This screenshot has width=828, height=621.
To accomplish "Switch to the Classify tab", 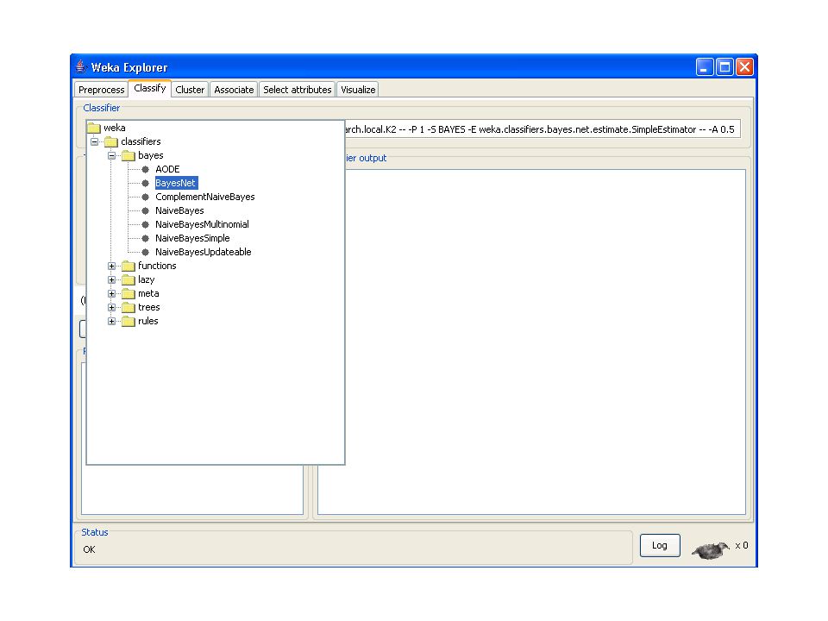I will pos(150,88).
